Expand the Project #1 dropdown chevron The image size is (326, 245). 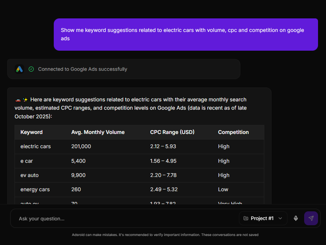tap(280, 218)
